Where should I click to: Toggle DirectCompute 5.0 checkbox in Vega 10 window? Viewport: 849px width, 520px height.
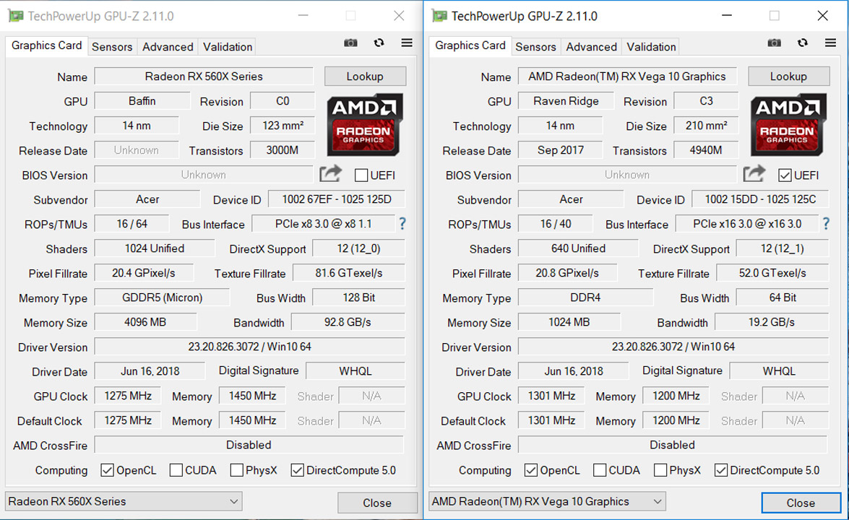pos(720,470)
